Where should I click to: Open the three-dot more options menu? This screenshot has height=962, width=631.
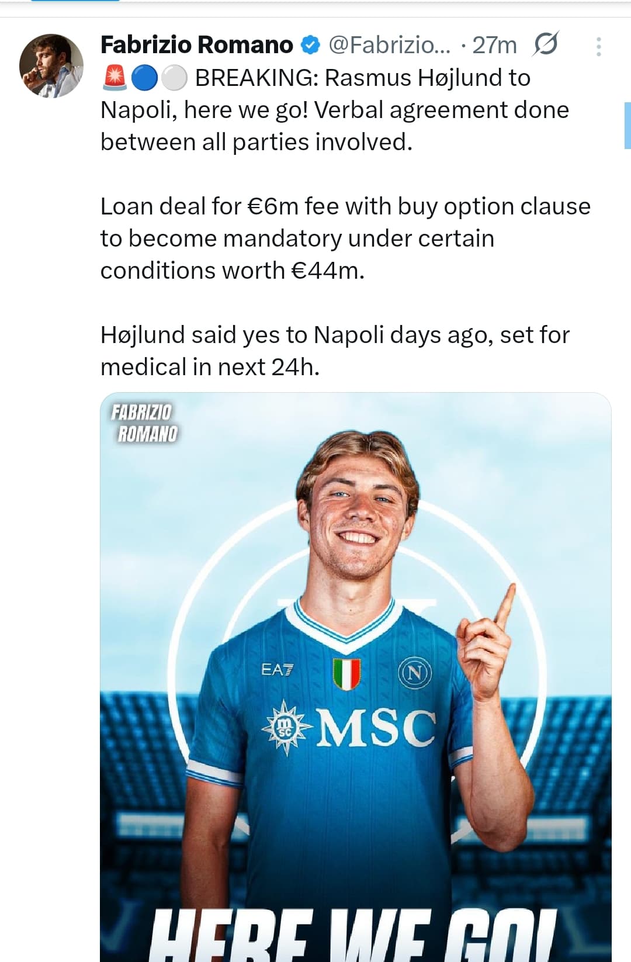click(x=598, y=47)
